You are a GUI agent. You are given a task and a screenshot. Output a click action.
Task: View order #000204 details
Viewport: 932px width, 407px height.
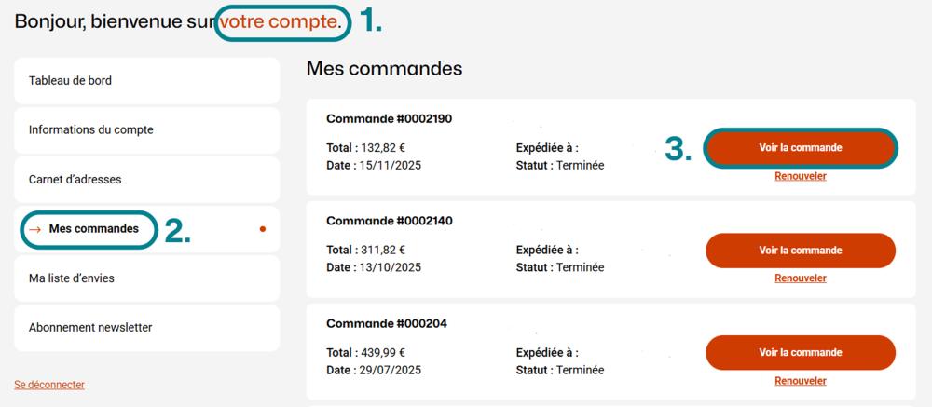[801, 353]
